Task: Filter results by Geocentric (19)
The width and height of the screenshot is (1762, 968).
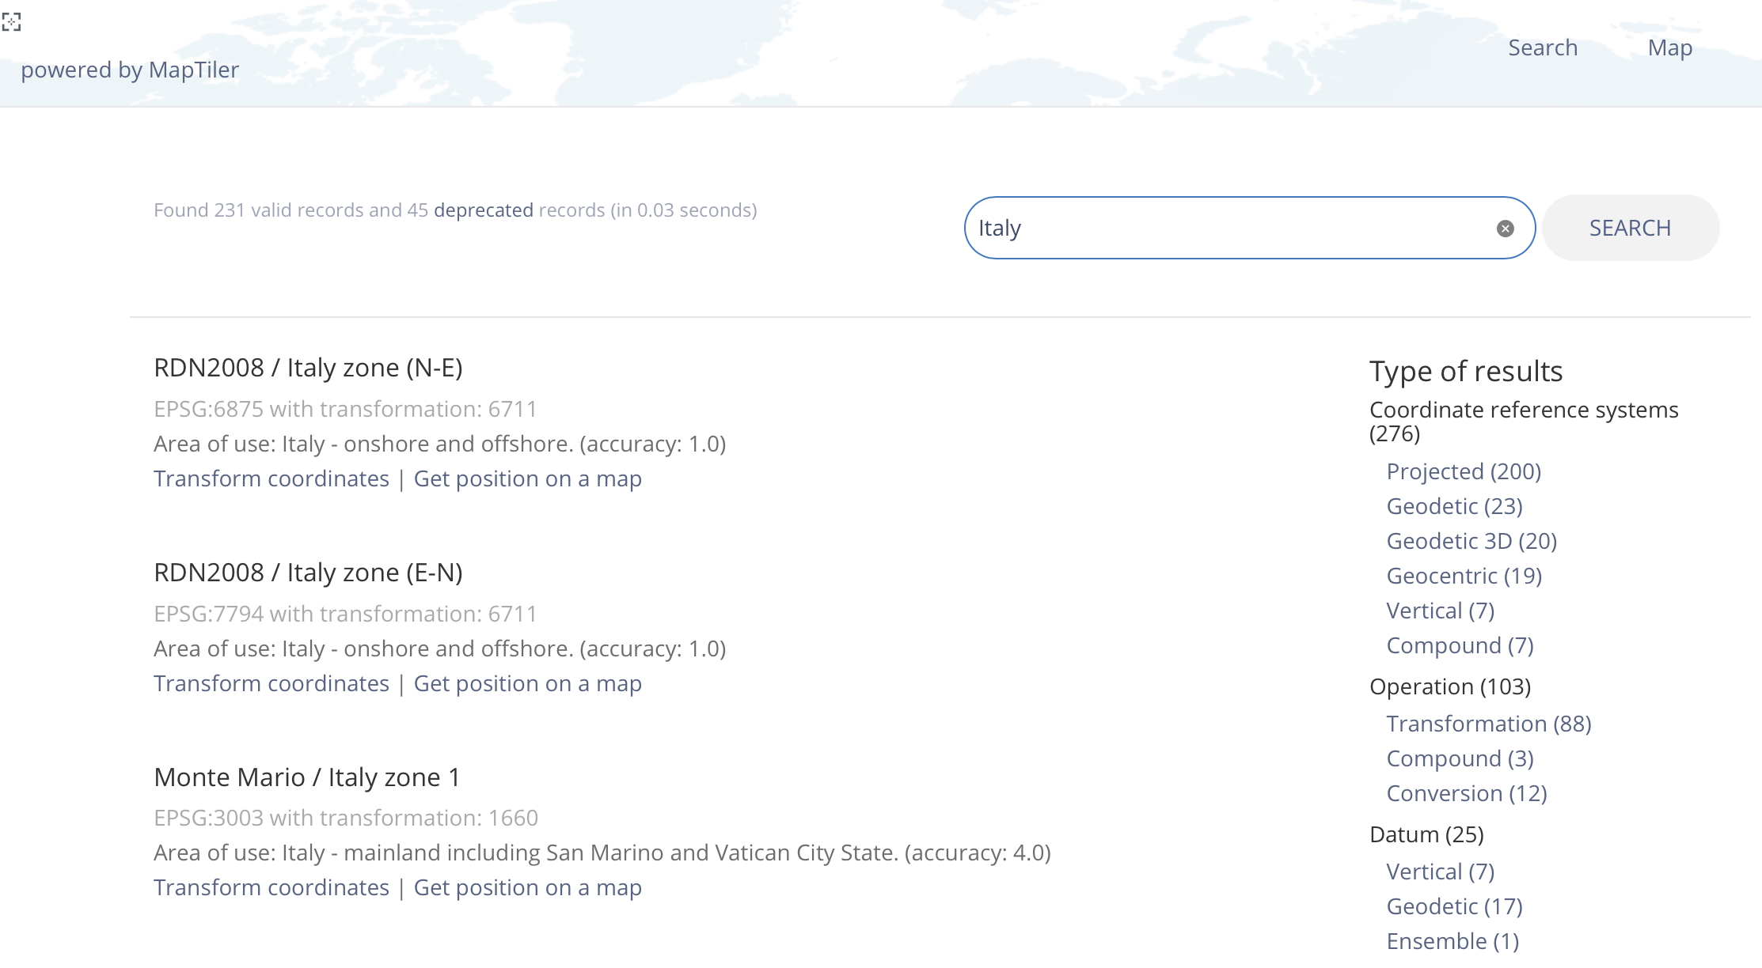Action: click(1464, 576)
